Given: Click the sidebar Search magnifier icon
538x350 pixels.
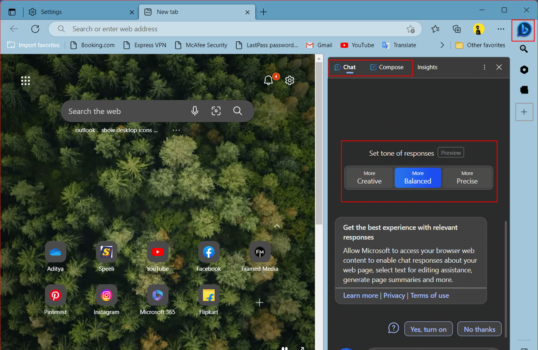Looking at the screenshot, I should [x=524, y=49].
